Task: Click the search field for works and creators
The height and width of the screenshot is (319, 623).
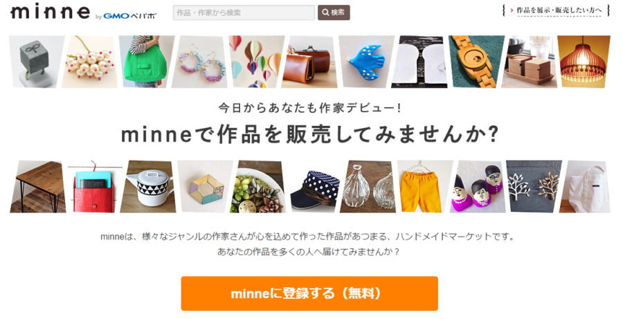Action: [x=244, y=12]
